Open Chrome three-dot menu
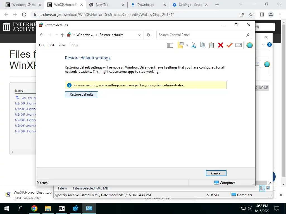Screen dimensions: 286x214 [x=280, y=14]
